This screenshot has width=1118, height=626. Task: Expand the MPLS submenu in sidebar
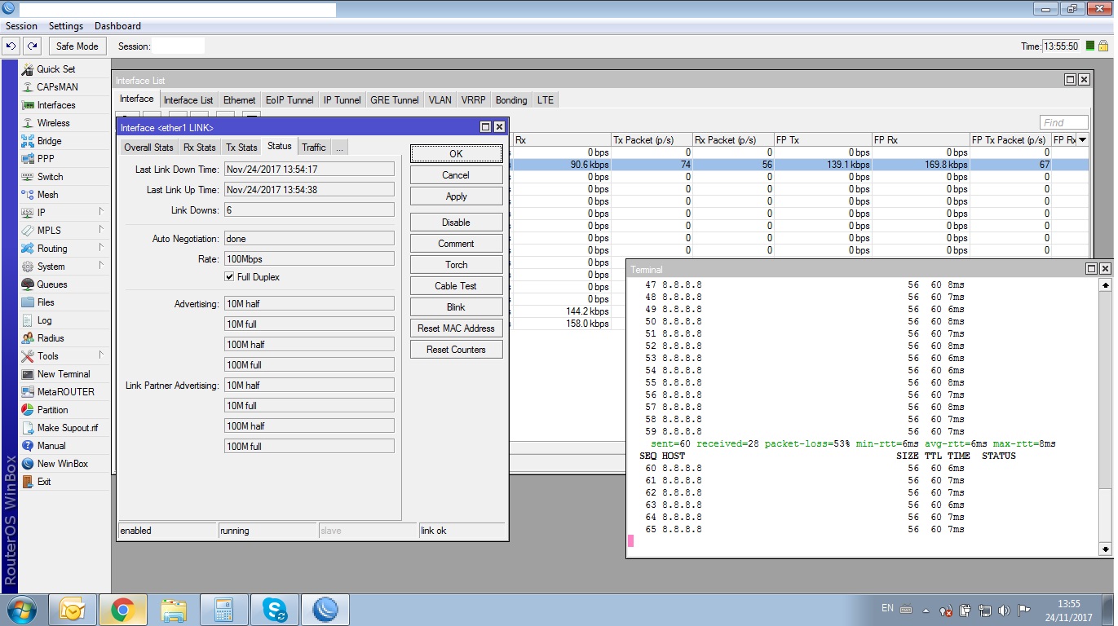point(102,230)
